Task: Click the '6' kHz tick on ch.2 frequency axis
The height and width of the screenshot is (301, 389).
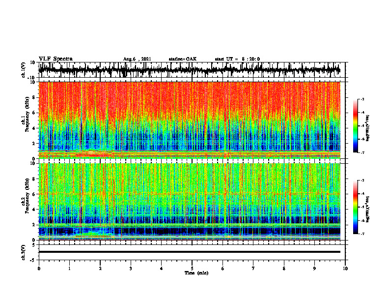Action: (34, 194)
